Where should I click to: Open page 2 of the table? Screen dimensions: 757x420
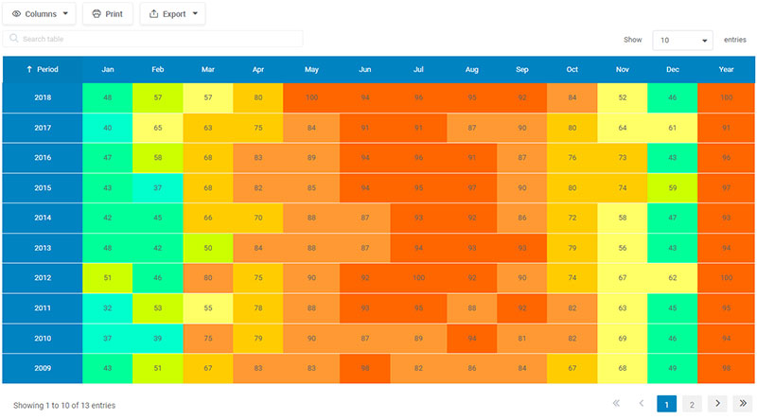[692, 404]
